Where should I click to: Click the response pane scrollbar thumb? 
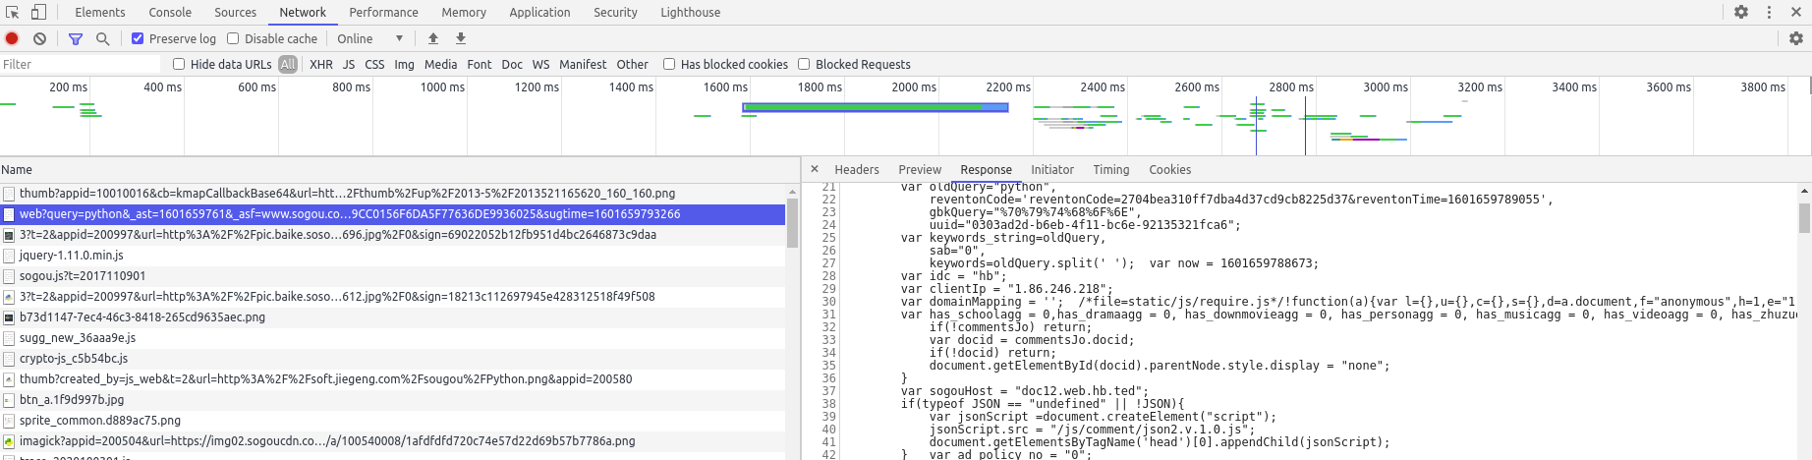pos(1804,217)
